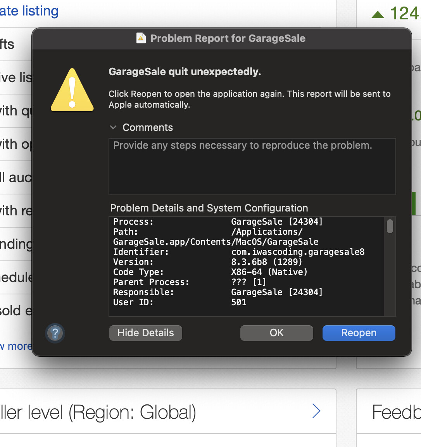Screen dimensions: 421x447
Task: Click the yellow warning triangle icon
Action: [x=72, y=90]
